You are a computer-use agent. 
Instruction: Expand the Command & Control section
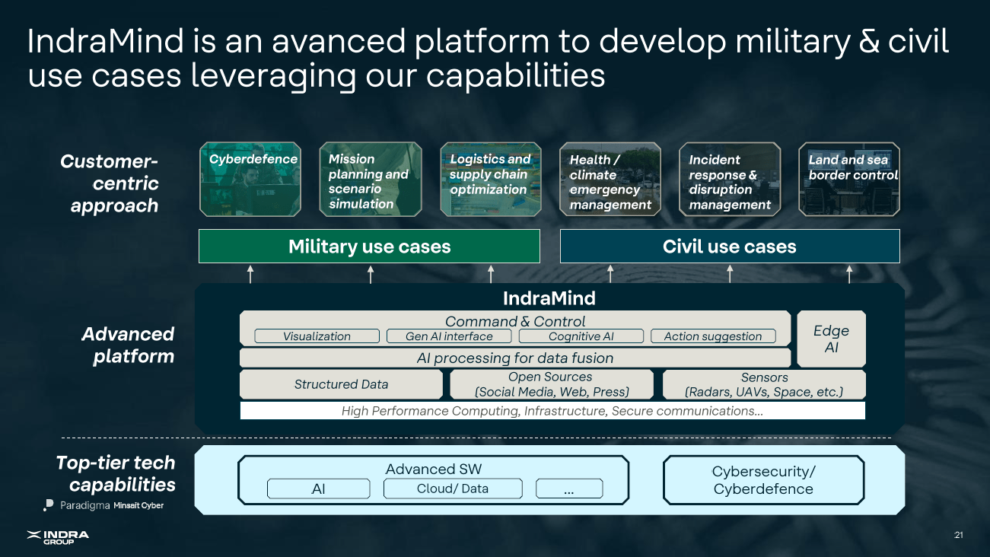[515, 321]
